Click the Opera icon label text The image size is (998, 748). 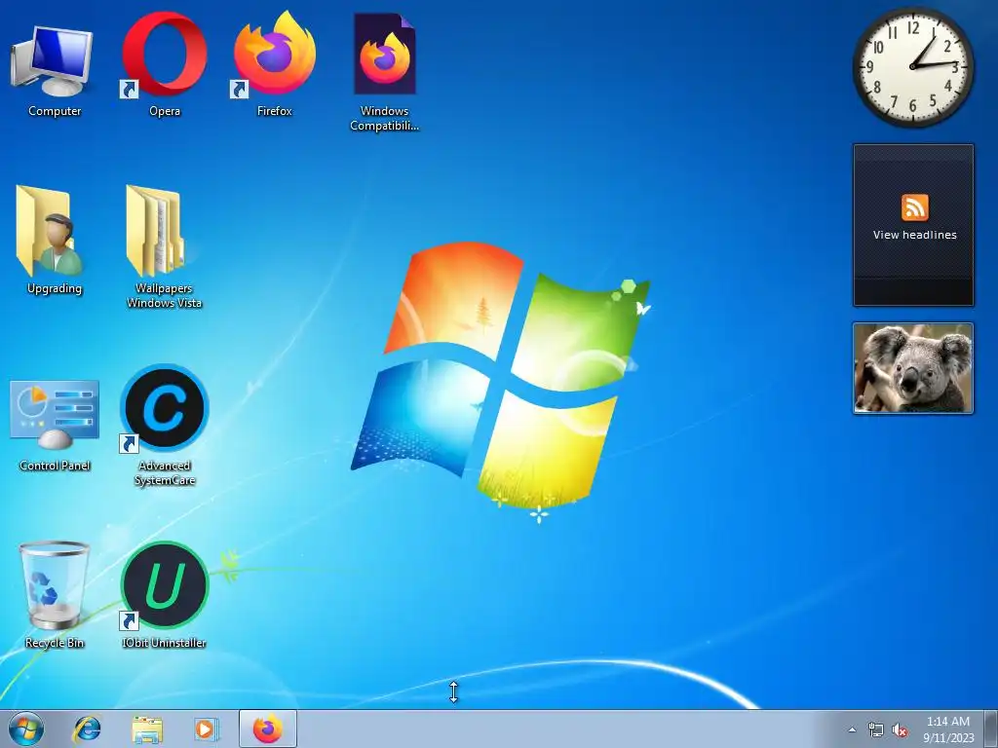164,111
